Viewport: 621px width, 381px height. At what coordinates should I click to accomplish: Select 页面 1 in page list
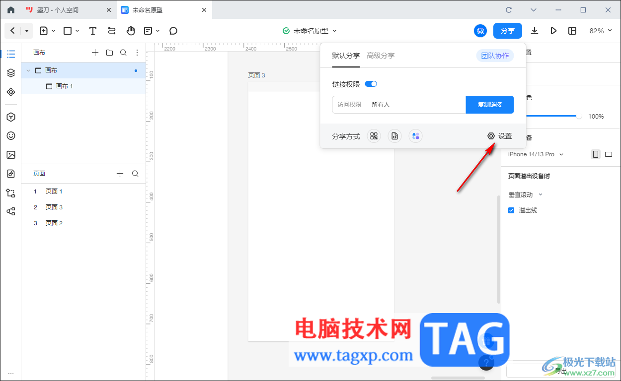(83, 191)
